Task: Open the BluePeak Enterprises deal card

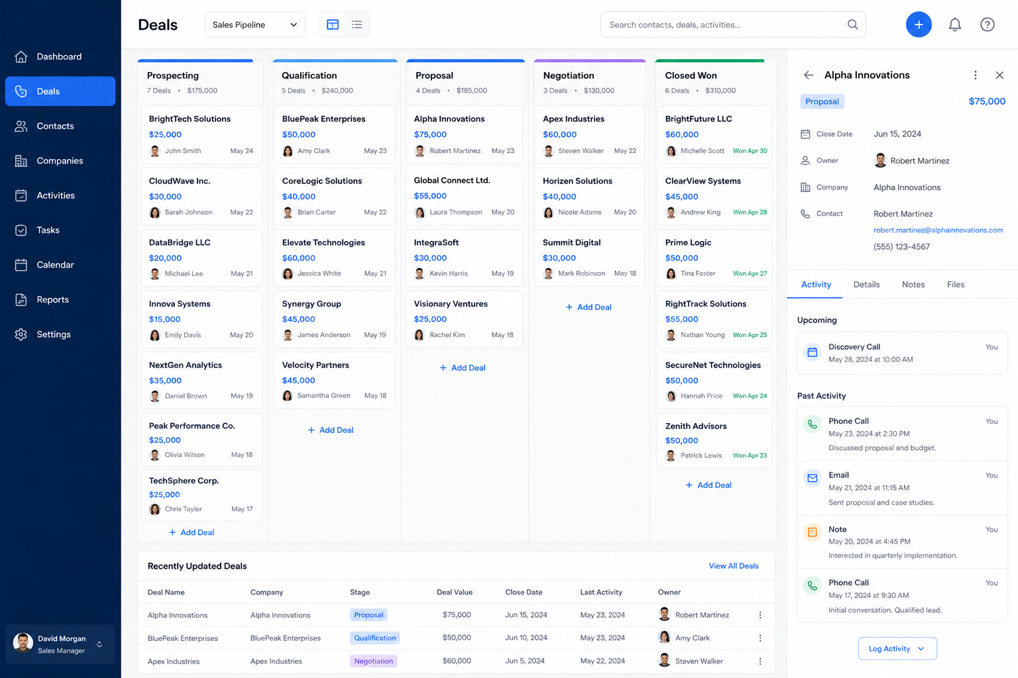Action: 335,134
